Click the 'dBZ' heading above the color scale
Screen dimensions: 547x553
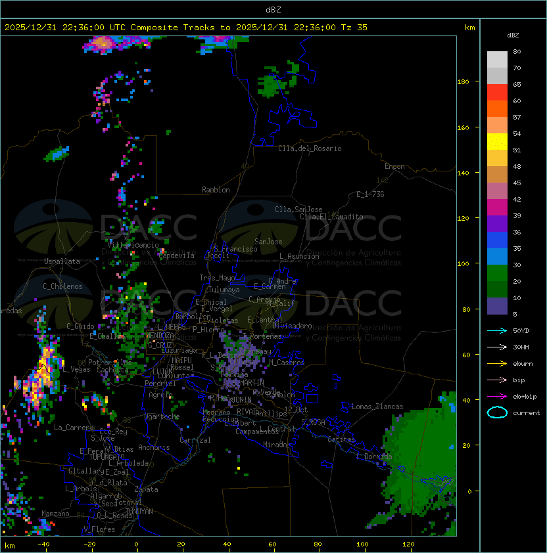tap(513, 35)
